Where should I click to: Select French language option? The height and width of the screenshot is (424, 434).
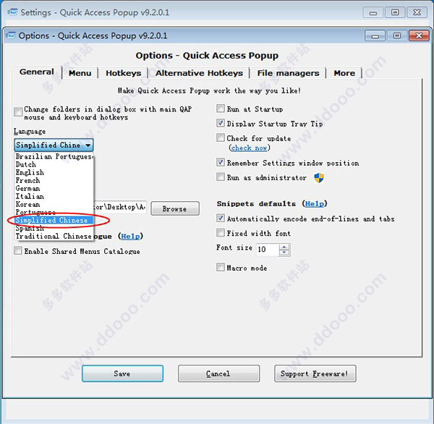point(54,181)
